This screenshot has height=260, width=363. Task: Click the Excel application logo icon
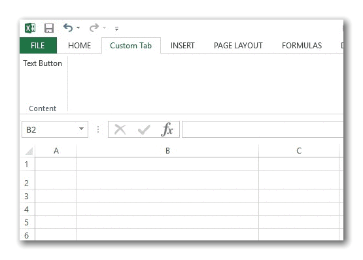click(30, 28)
